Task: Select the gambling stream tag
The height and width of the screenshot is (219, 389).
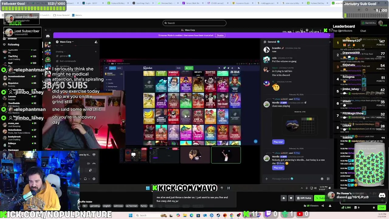Action: tap(95, 206)
